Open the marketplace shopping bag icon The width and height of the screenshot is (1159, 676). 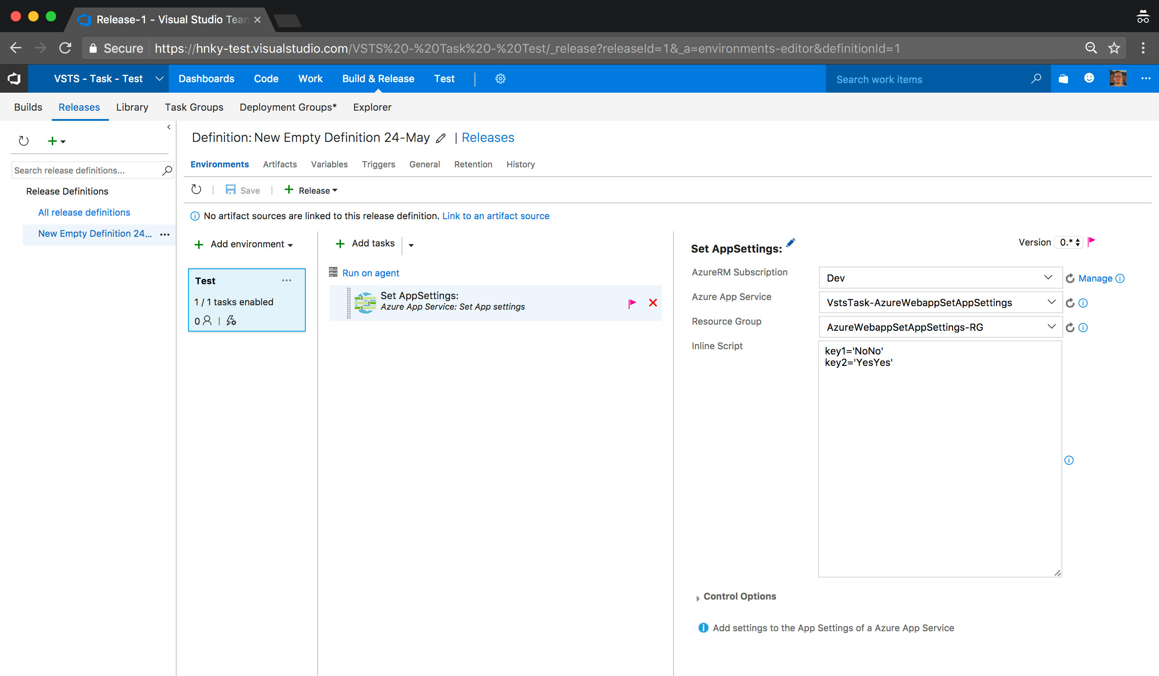pyautogui.click(x=1063, y=79)
